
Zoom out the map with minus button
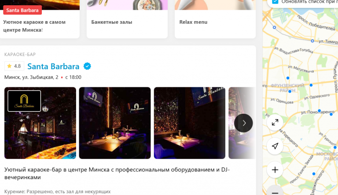[275, 191]
